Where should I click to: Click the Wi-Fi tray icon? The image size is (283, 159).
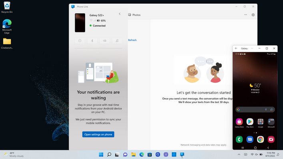point(252,155)
